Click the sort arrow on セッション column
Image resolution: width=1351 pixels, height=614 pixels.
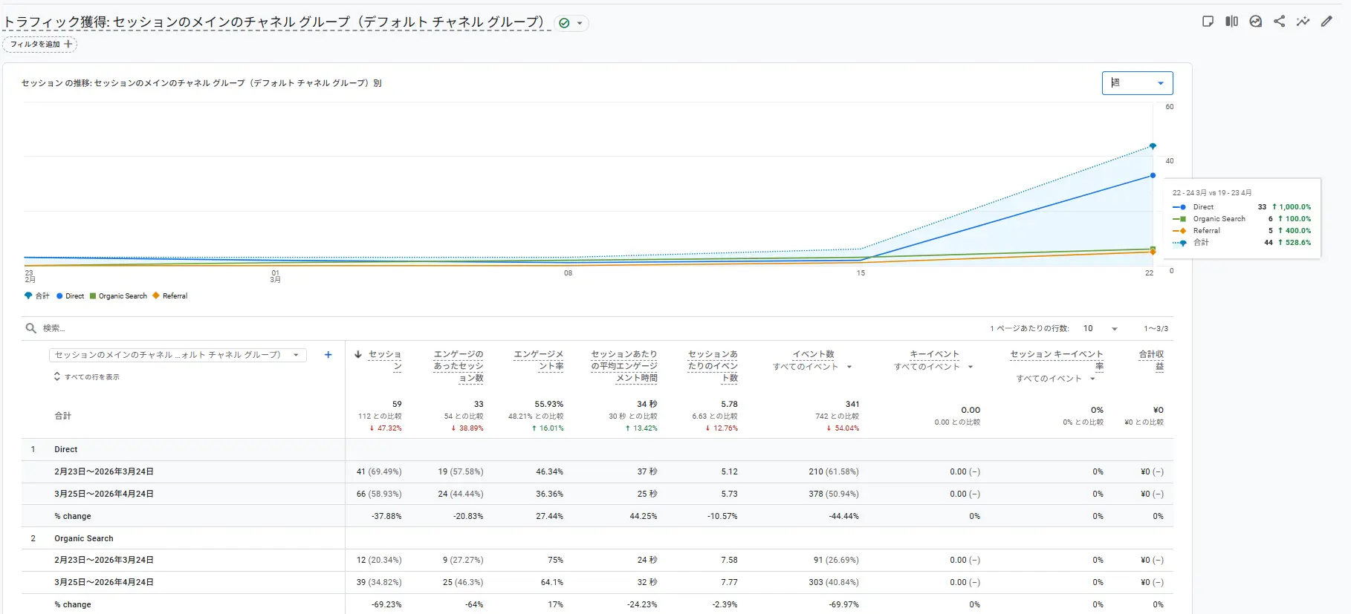358,354
